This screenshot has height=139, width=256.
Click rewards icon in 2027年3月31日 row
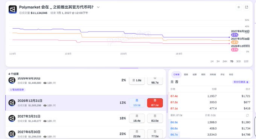45,121
